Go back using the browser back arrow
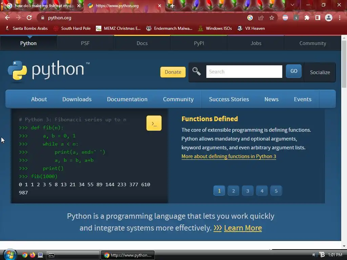 click(7, 18)
